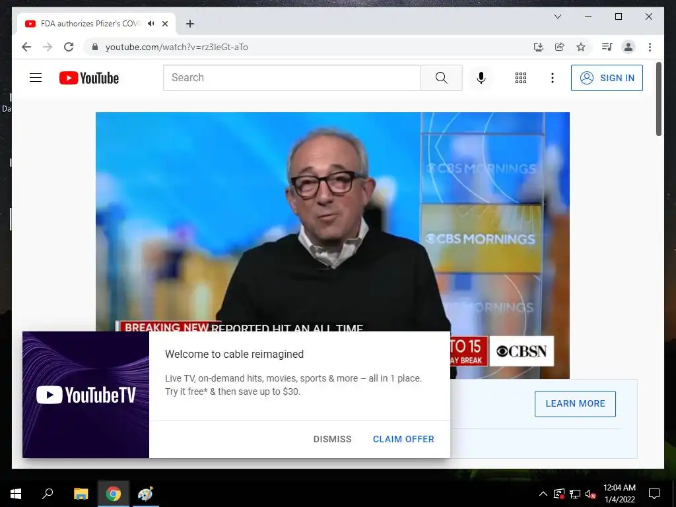The width and height of the screenshot is (676, 507).
Task: Open the YouTube hamburger guide menu
Action: 36,78
